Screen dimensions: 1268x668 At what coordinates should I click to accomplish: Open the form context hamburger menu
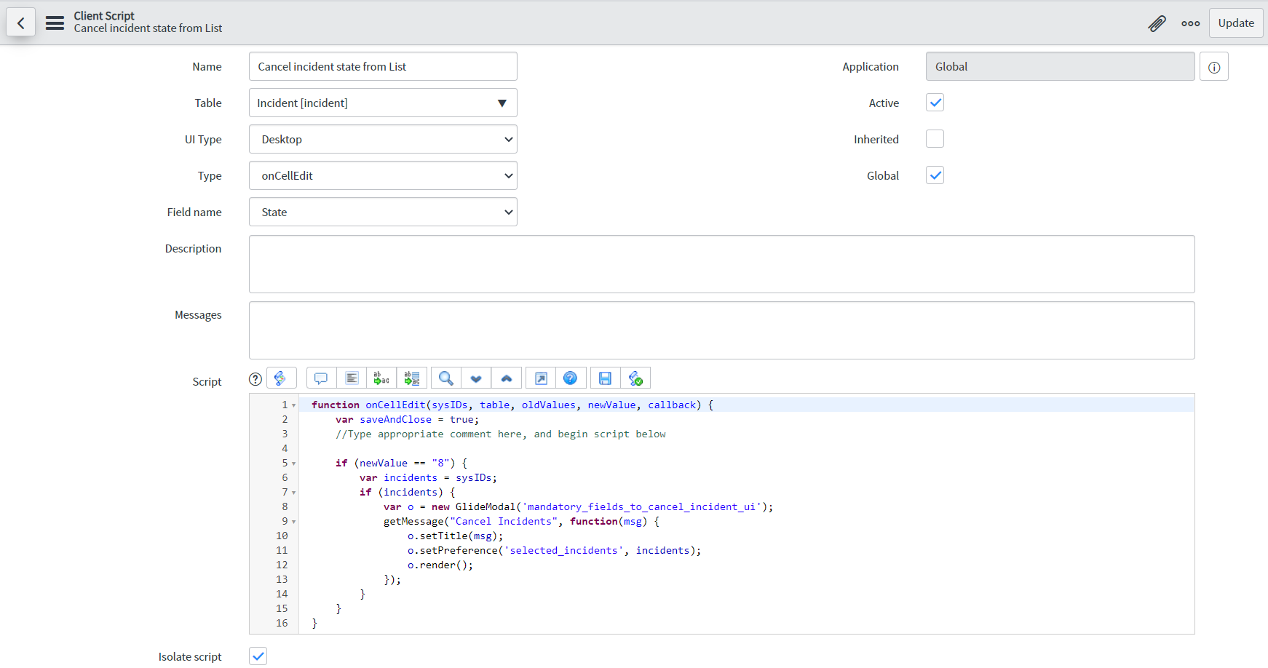[55, 23]
